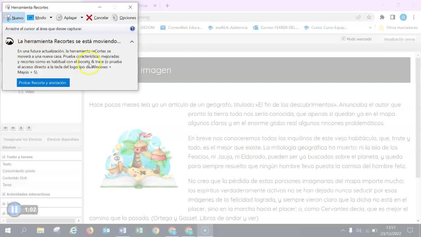
Task: Open Internet Explorer from the taskbar
Action: (x=73, y=230)
